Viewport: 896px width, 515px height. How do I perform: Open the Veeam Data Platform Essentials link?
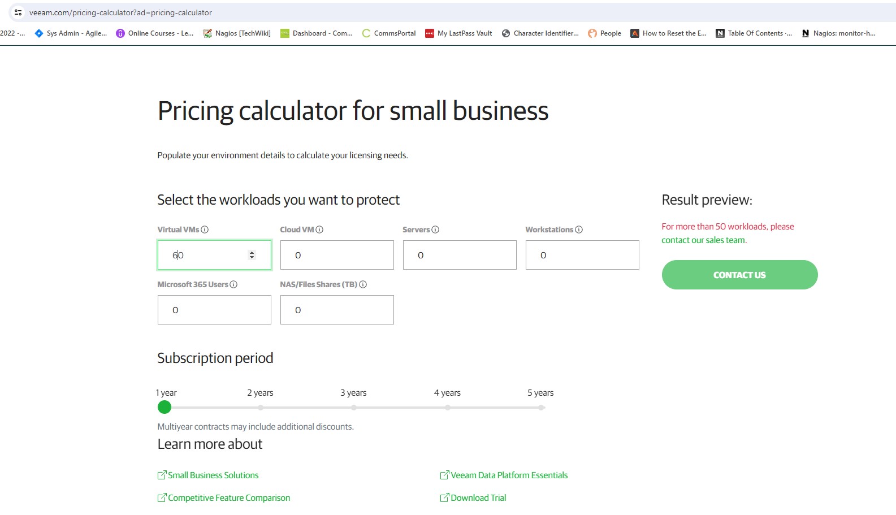(509, 475)
